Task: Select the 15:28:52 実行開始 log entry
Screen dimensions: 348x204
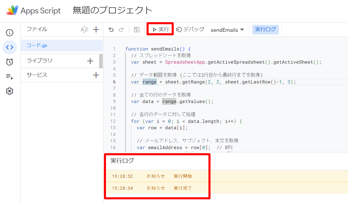Action: [x=226, y=176]
